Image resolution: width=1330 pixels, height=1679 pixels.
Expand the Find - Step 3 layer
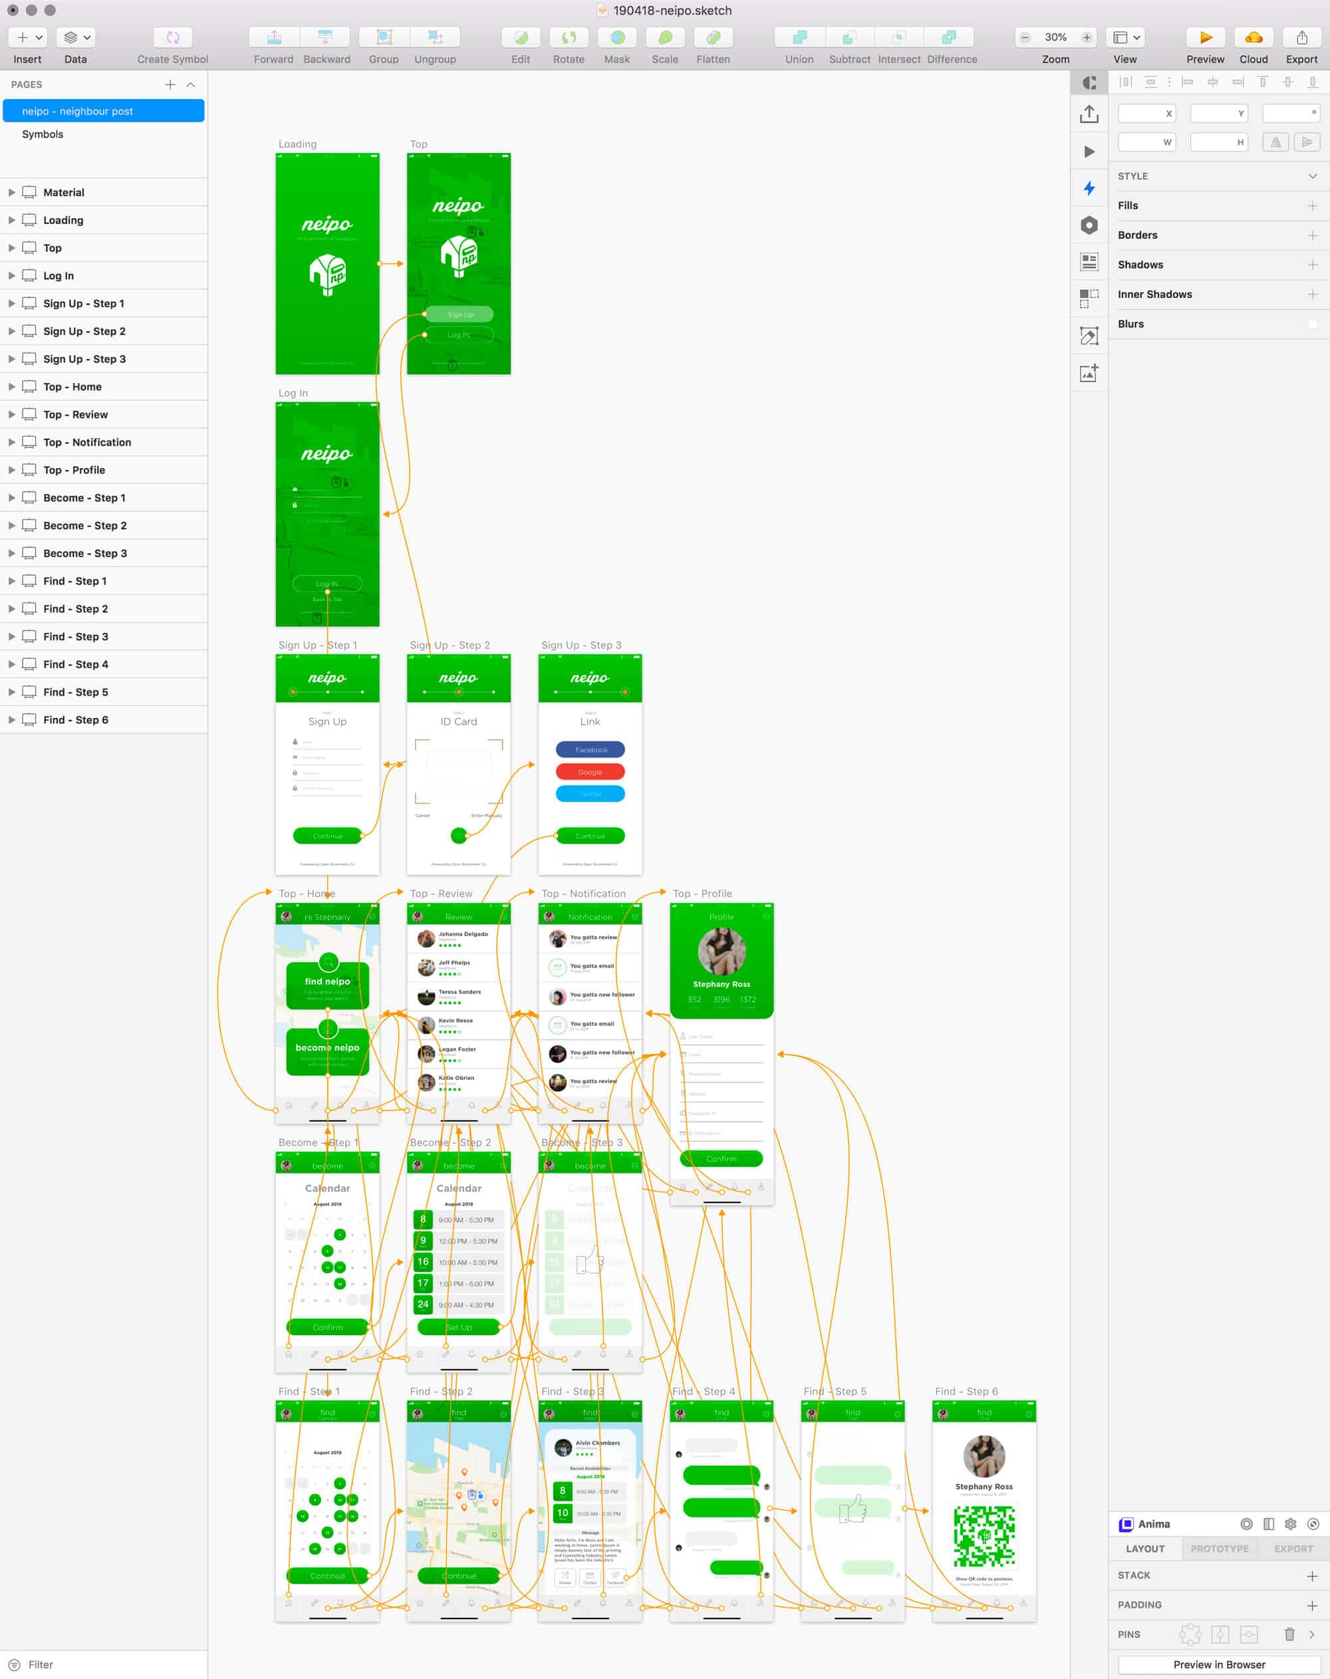(x=11, y=636)
